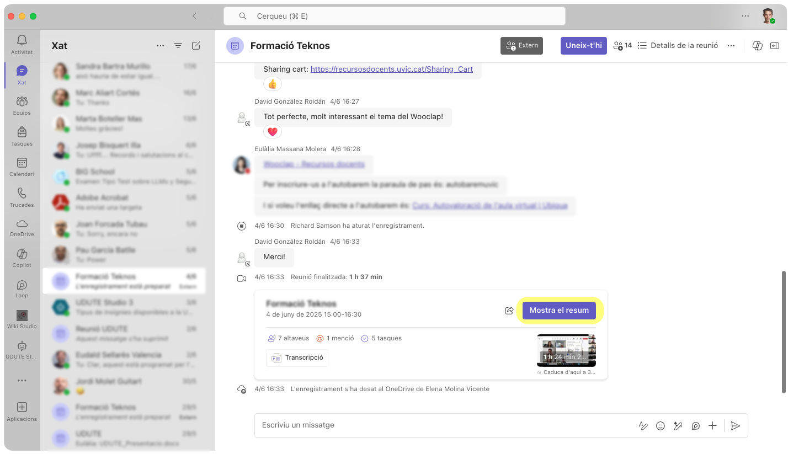Open the Curs Autoavaloració link
The width and height of the screenshot is (788, 454).
pos(490,205)
